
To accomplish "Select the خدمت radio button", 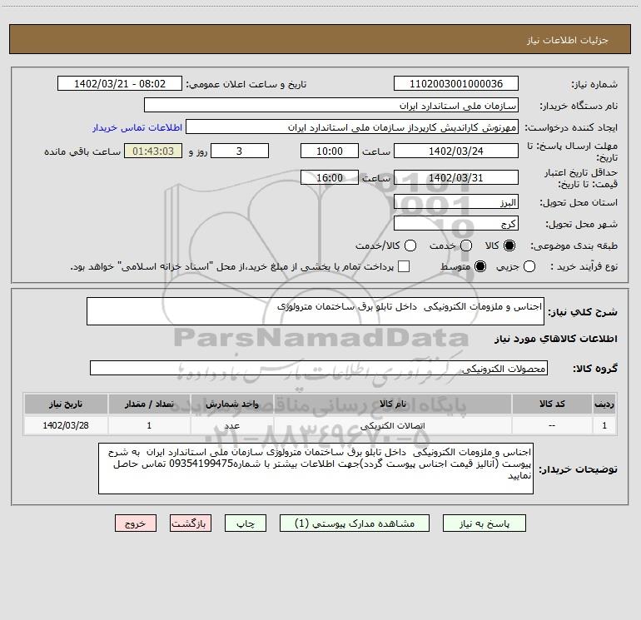I will (466, 246).
